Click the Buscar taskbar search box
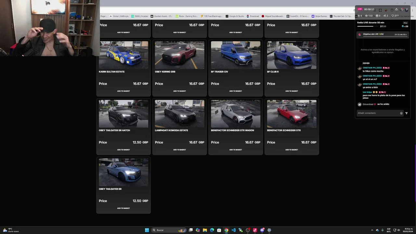 [x=169, y=230]
